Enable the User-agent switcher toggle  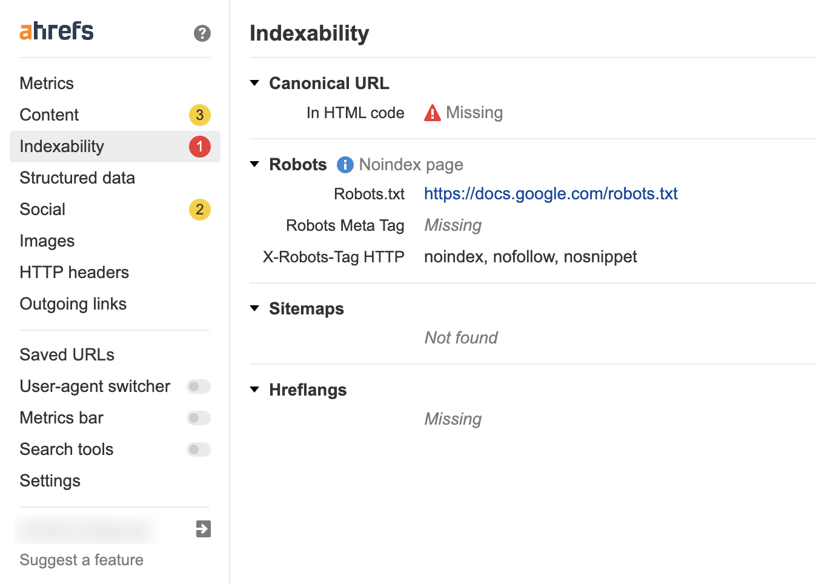(199, 386)
